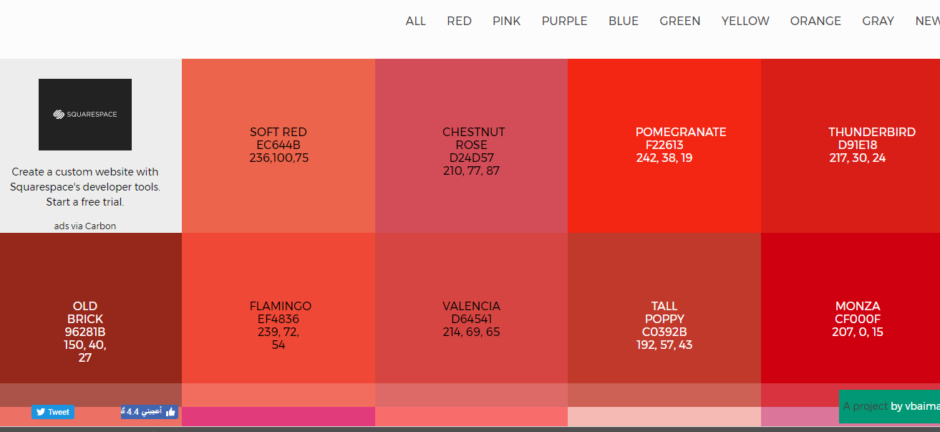Open the PURPLE color section
This screenshot has height=432, width=940.
click(x=564, y=21)
